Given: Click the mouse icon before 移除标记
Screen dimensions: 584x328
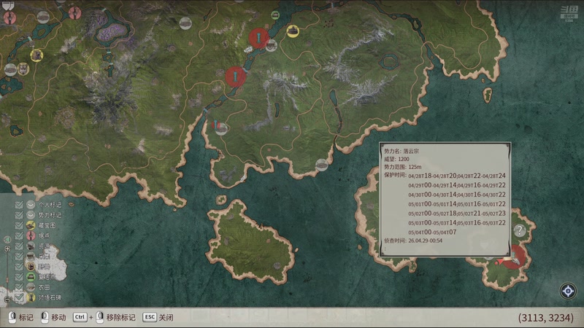Looking at the screenshot, I should point(100,317).
